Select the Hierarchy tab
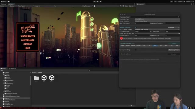Screen dimensions: 195x109 click(12, 68)
